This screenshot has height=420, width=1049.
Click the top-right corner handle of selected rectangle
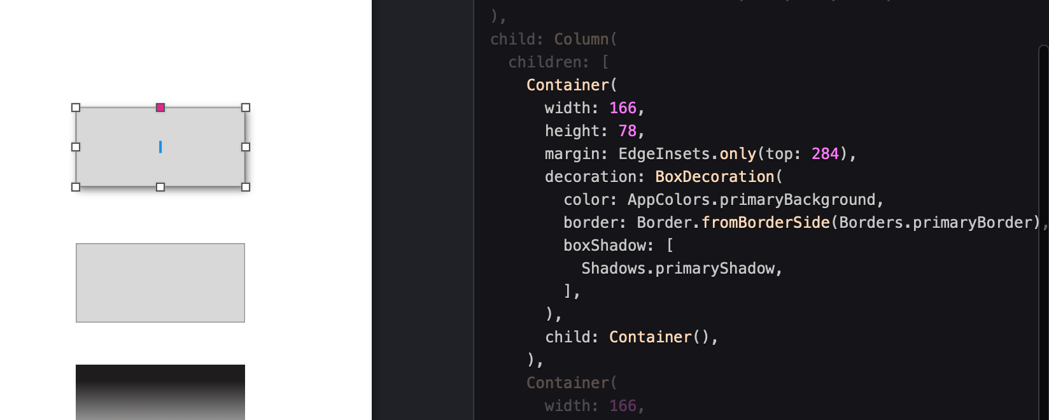pyautogui.click(x=246, y=108)
